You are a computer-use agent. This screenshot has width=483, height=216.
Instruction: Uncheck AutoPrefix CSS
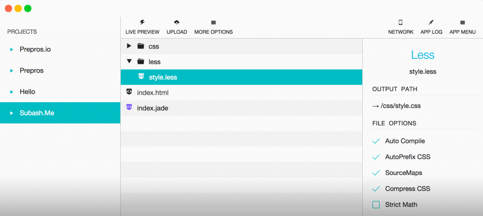click(376, 157)
